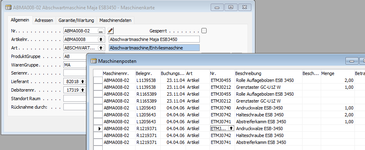Click Belegnr. 'R1165389' in the Rolle Auflagebolzen row

[x=147, y=94]
